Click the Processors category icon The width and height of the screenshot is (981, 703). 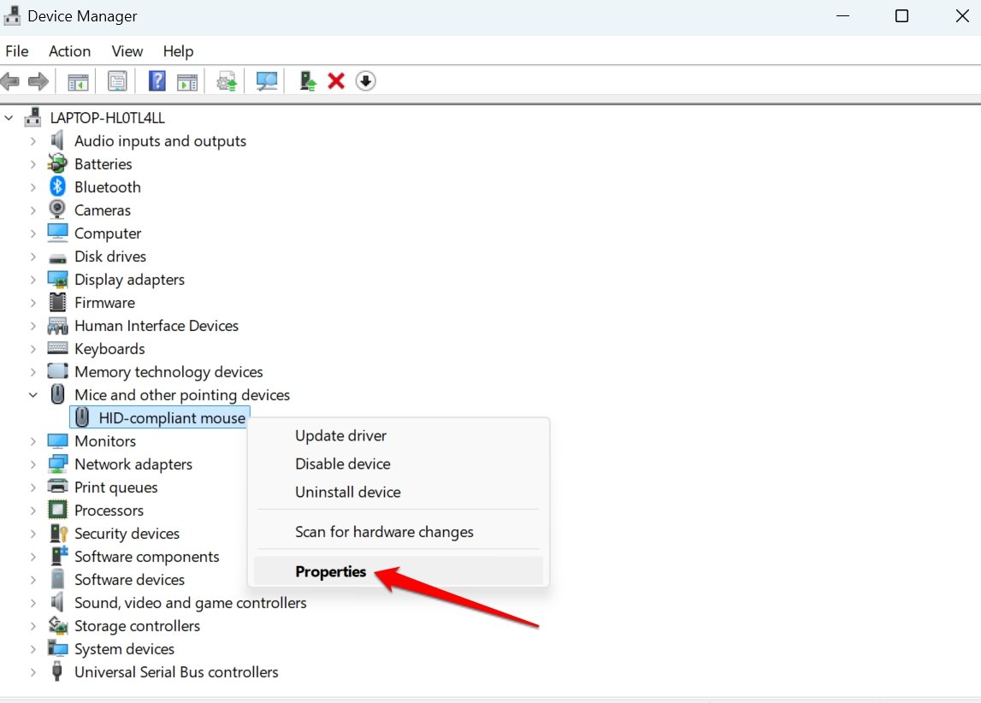click(57, 510)
